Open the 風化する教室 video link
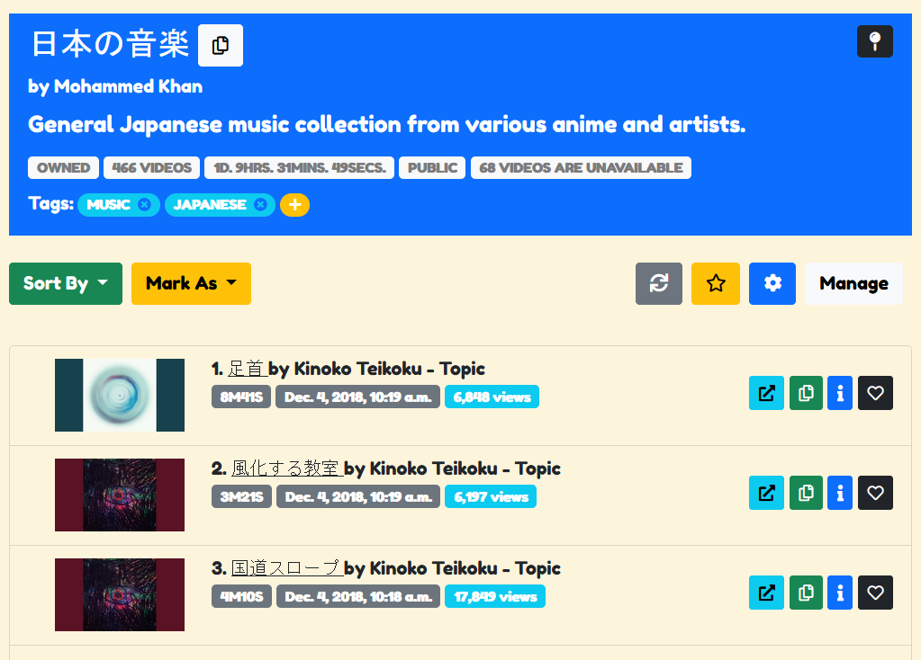 (287, 468)
